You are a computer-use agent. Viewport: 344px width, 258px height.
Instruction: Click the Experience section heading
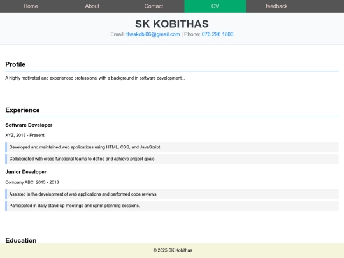pos(22,110)
